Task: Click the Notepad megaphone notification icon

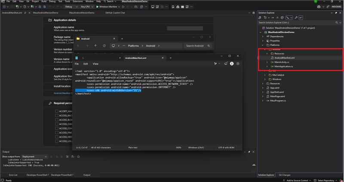Action: point(226,63)
